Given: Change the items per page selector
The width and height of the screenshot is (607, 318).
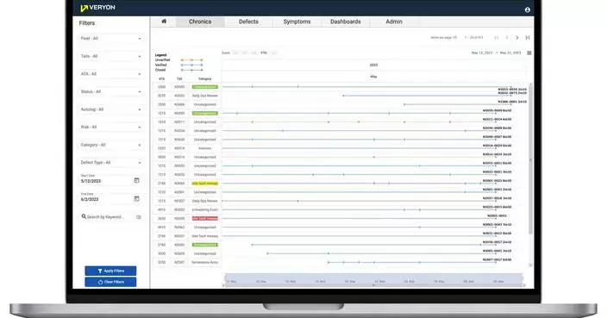Looking at the screenshot, I should pyautogui.click(x=444, y=38).
